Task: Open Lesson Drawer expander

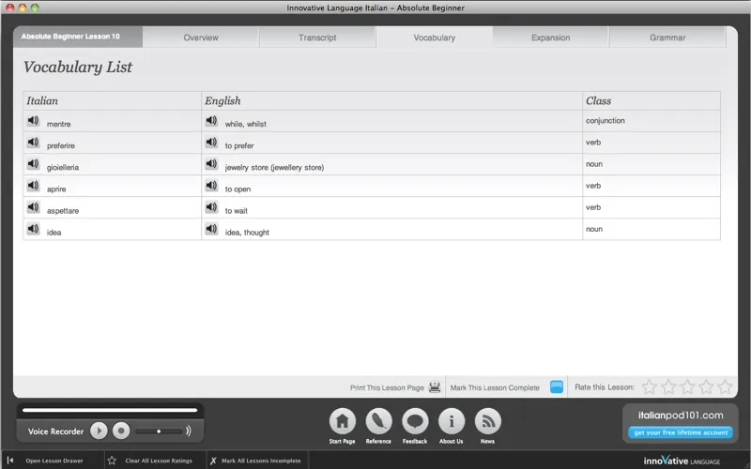Action: click(10, 461)
